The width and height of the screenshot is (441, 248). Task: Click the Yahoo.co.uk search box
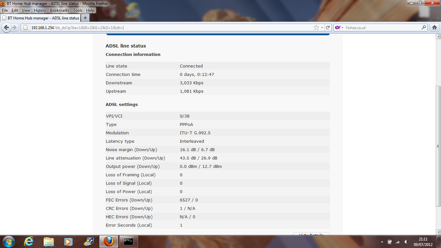tap(382, 27)
